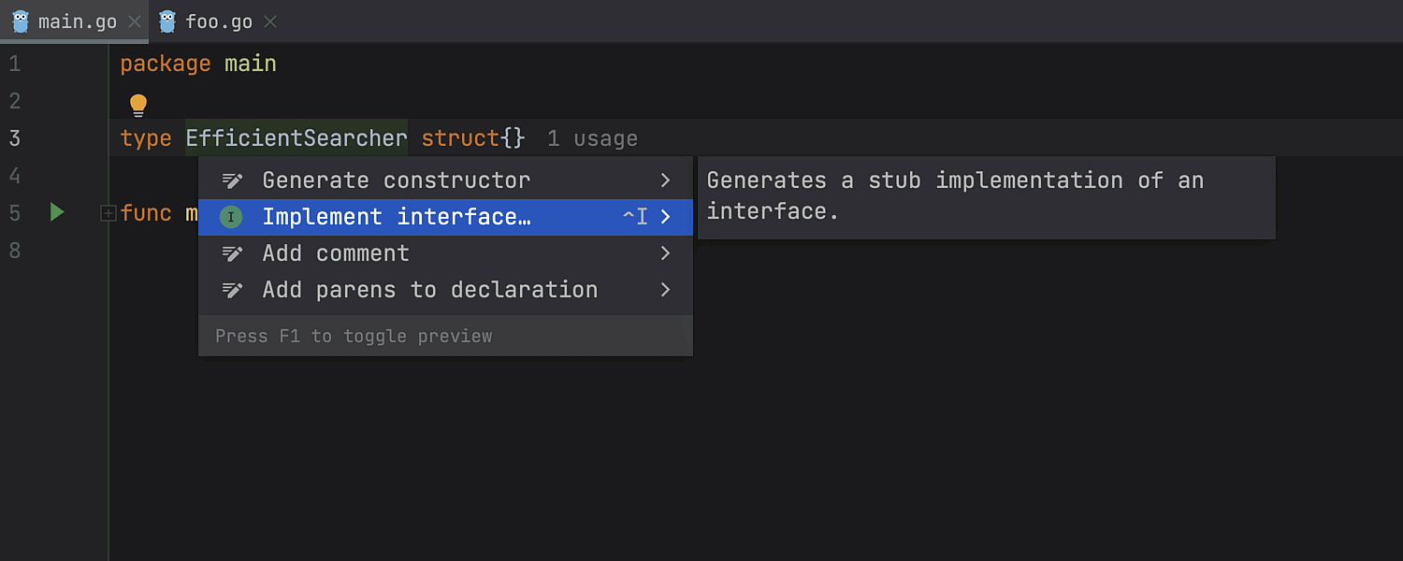Pick Add parens to declaration
1403x561 pixels.
[x=429, y=290]
